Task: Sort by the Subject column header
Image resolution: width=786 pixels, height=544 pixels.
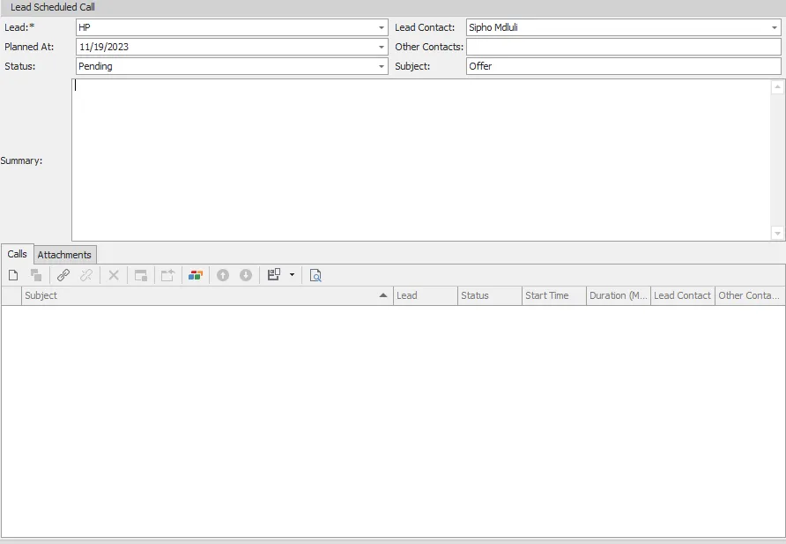Action: (x=203, y=295)
